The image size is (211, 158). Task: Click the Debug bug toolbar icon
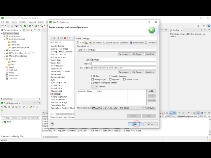[30, 26]
